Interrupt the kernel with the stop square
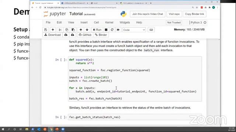Viewport: 236px width, 132px height. tap(106, 30)
